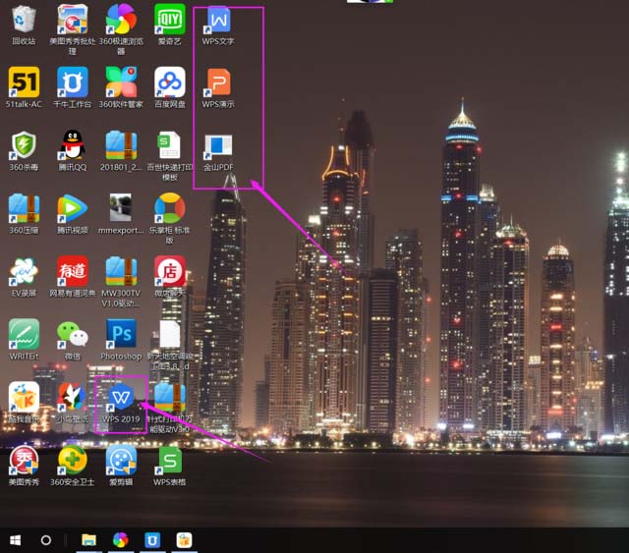Launch the Photoshop desktop shortcut
The height and width of the screenshot is (553, 629).
click(121, 334)
